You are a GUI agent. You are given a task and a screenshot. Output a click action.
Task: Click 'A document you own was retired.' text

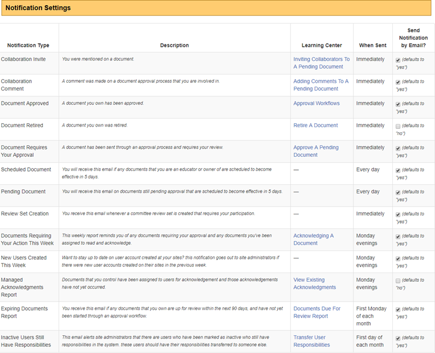pyautogui.click(x=95, y=125)
